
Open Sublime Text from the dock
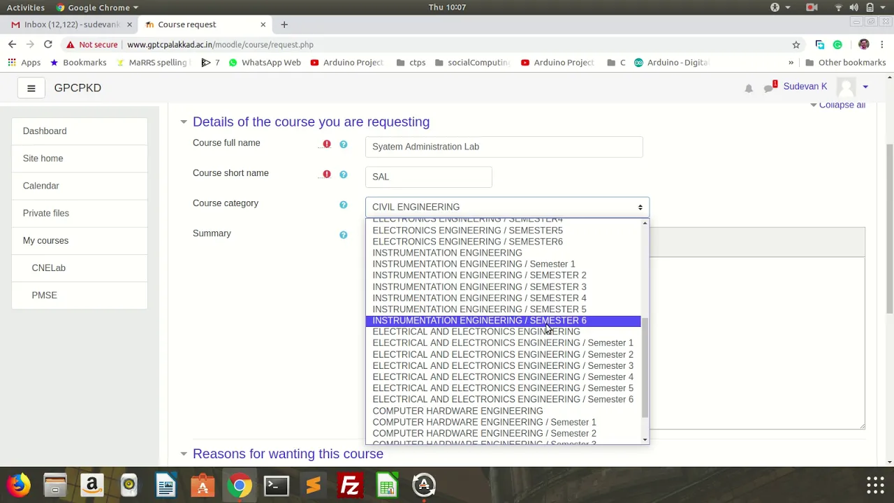coord(313,485)
